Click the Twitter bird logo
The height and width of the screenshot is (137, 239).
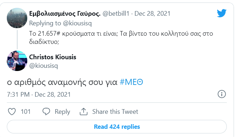pos(222,13)
